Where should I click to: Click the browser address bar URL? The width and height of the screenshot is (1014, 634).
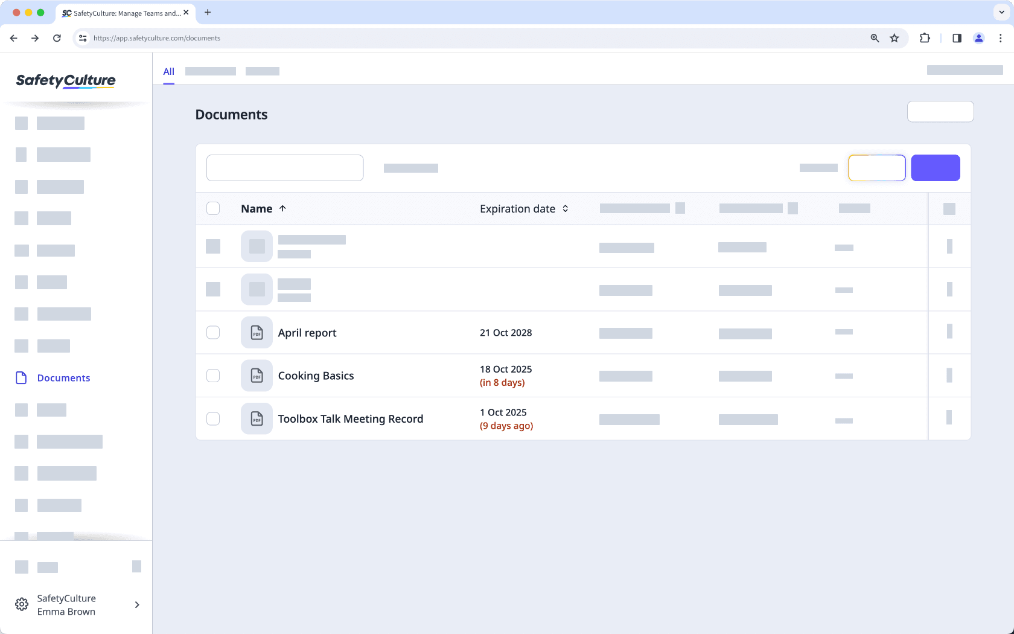(x=157, y=38)
